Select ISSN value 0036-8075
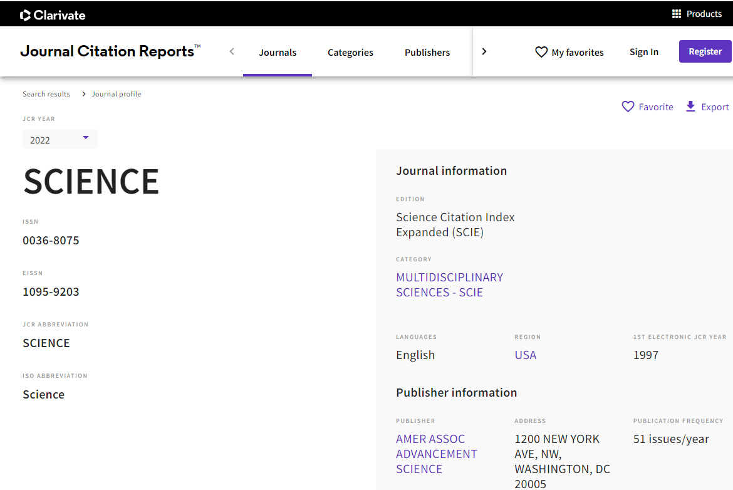This screenshot has width=733, height=490. (x=51, y=241)
